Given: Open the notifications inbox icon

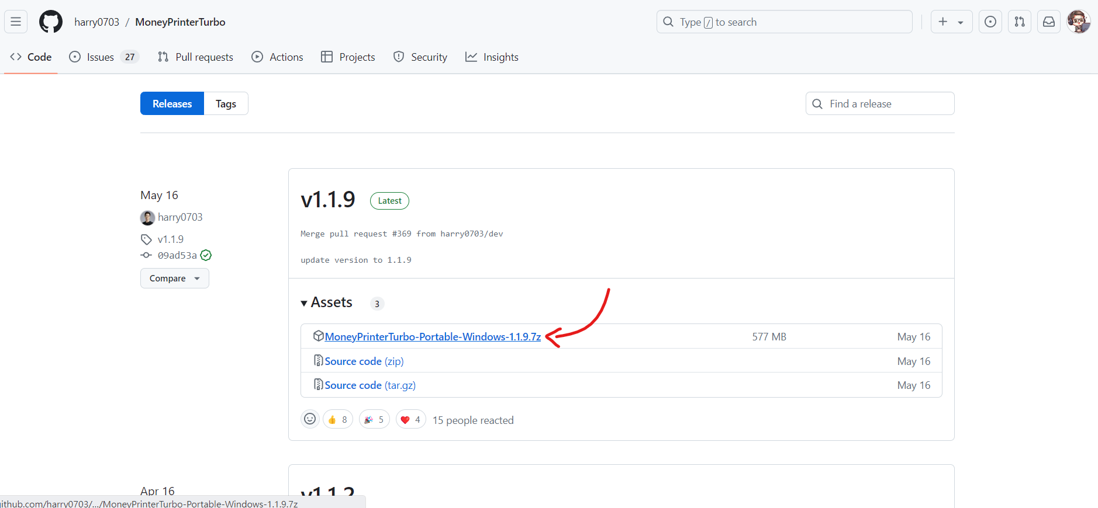Looking at the screenshot, I should coord(1049,22).
